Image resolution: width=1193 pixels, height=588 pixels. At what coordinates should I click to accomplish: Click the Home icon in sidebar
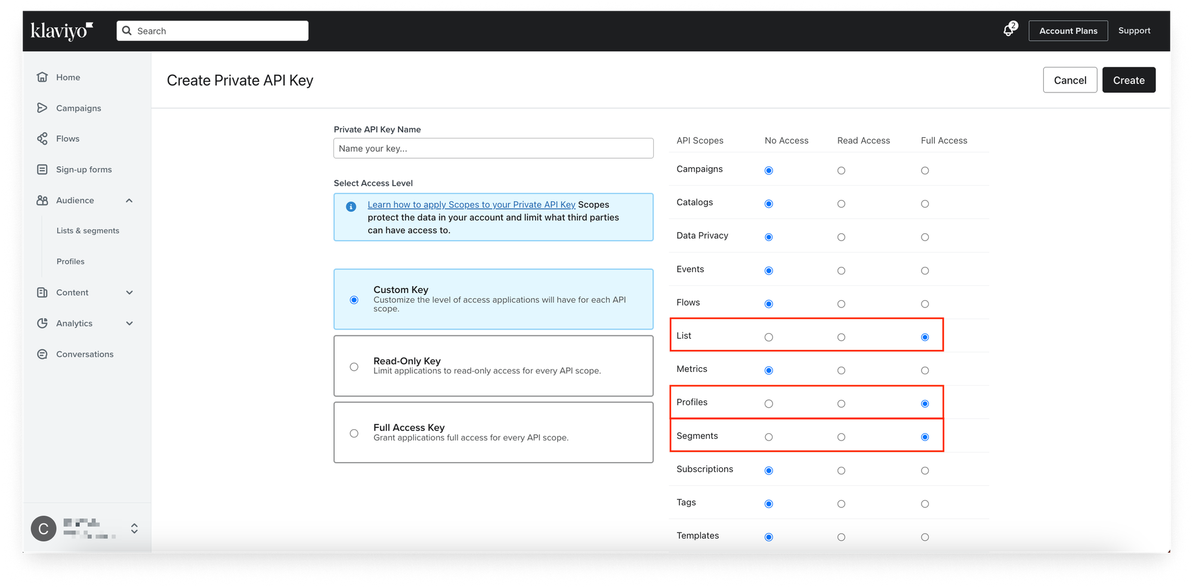[42, 77]
